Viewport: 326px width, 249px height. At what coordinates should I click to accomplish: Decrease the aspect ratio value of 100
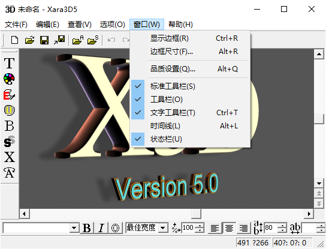click(x=200, y=230)
